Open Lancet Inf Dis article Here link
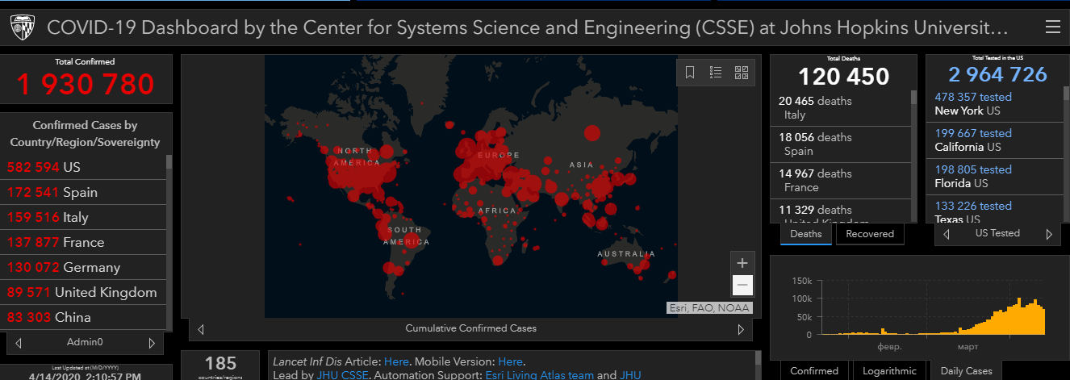 (396, 361)
